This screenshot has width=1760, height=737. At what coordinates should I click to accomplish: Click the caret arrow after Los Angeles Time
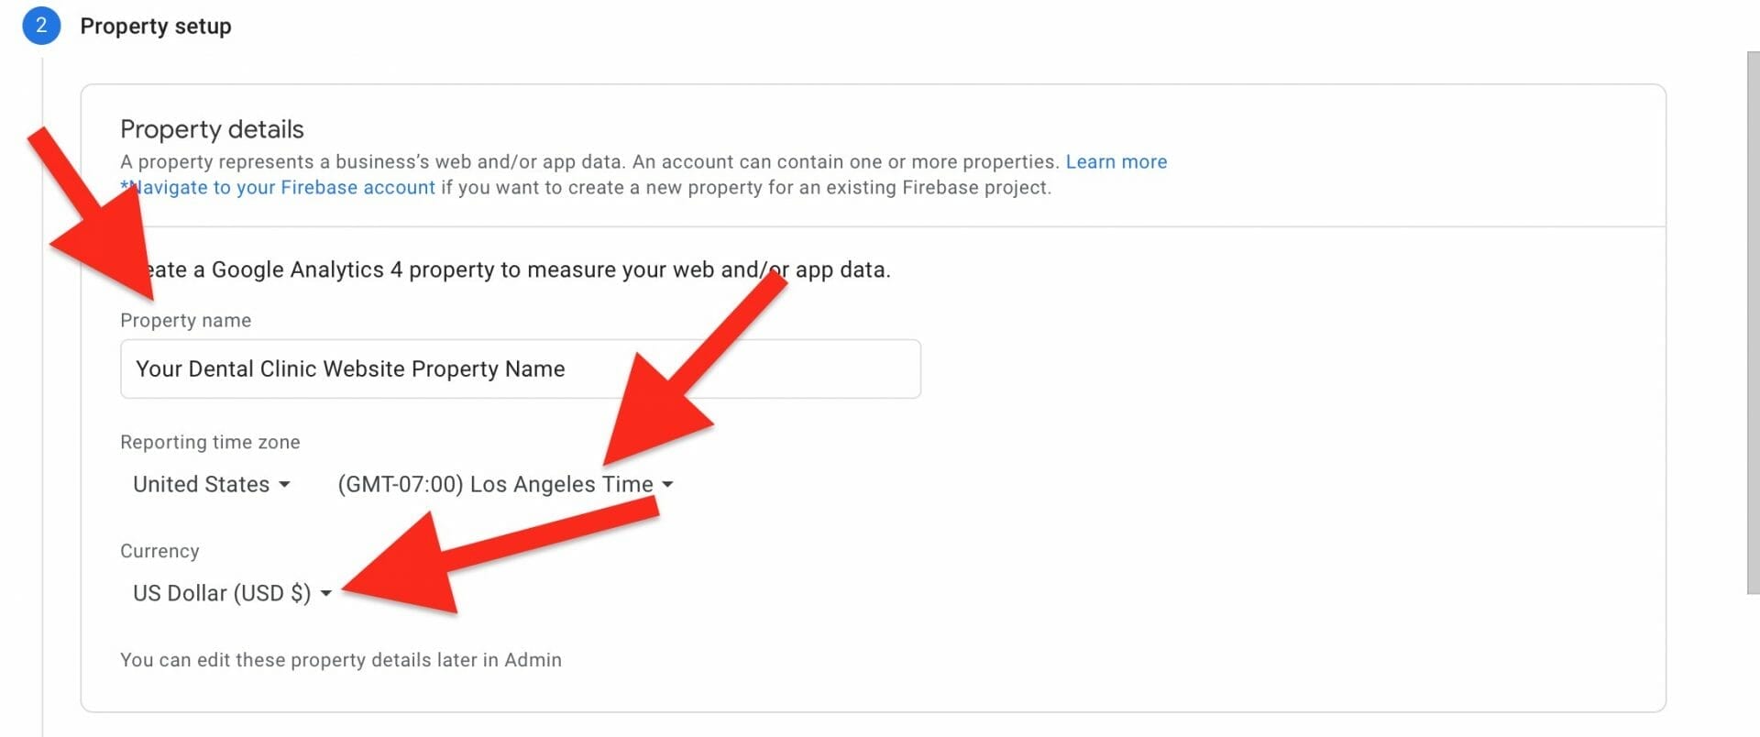coord(667,484)
